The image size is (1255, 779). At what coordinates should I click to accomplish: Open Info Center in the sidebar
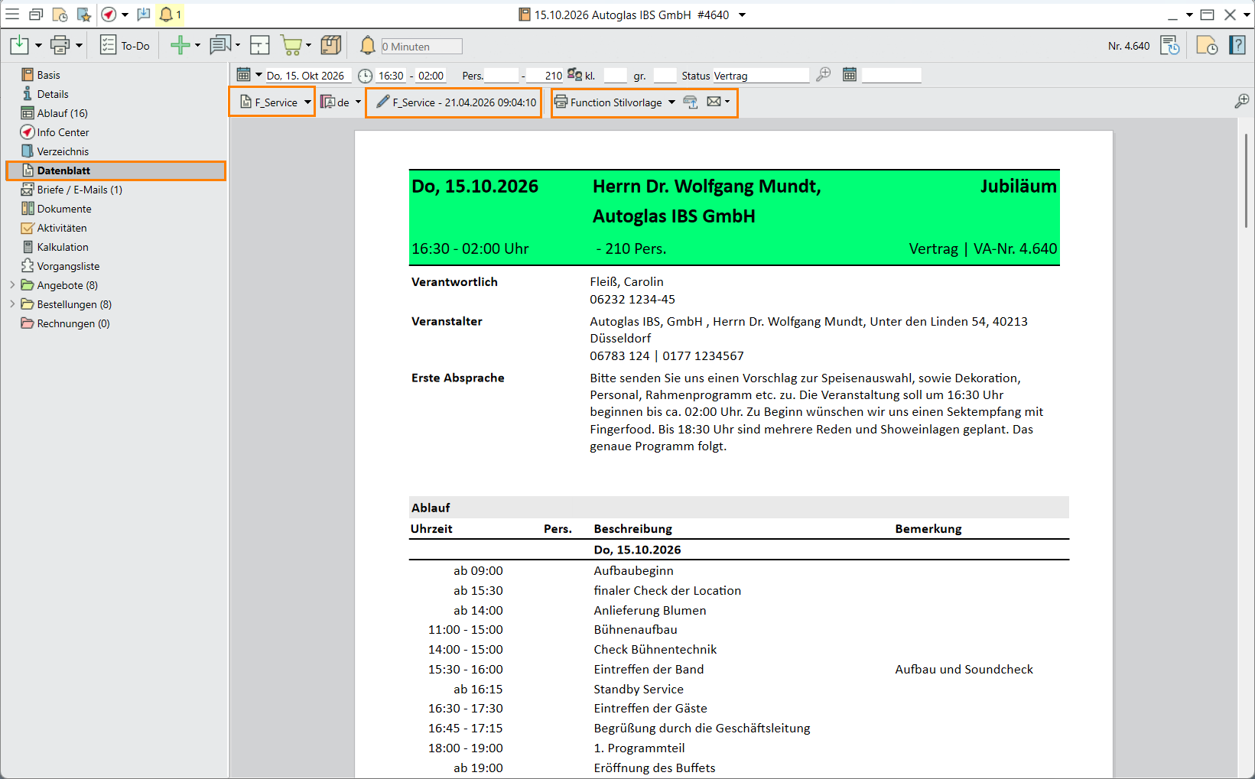[63, 132]
